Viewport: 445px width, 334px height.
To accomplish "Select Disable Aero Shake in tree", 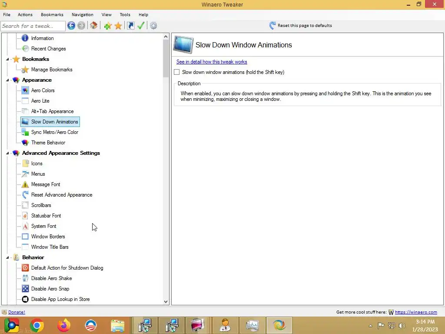I will (51, 278).
